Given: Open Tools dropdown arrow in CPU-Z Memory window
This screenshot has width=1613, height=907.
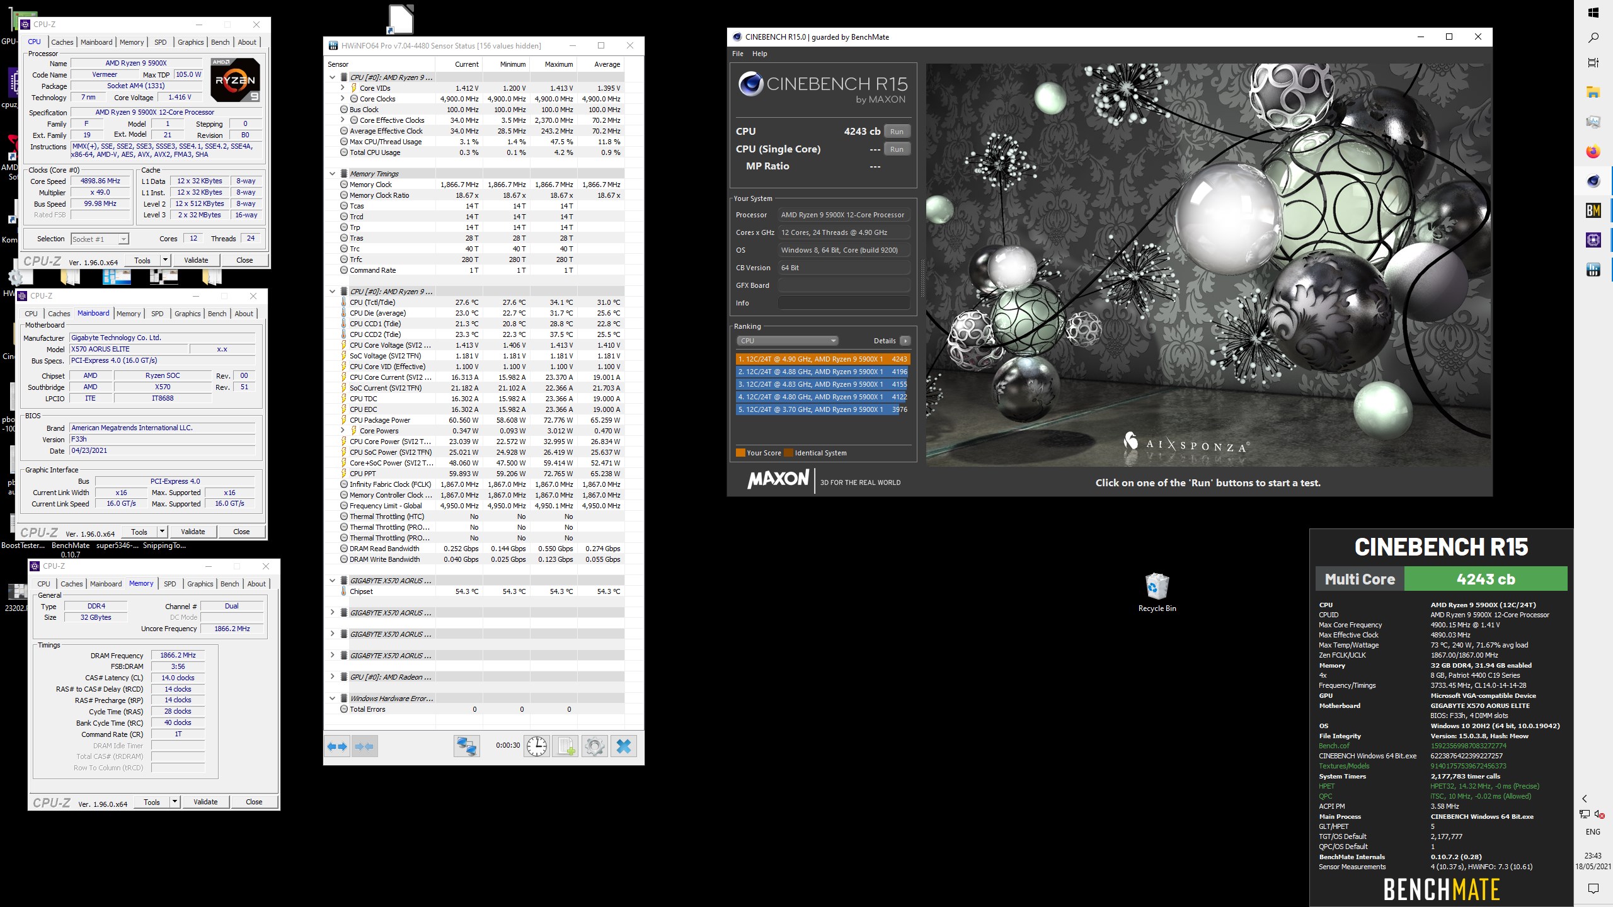Looking at the screenshot, I should (175, 802).
